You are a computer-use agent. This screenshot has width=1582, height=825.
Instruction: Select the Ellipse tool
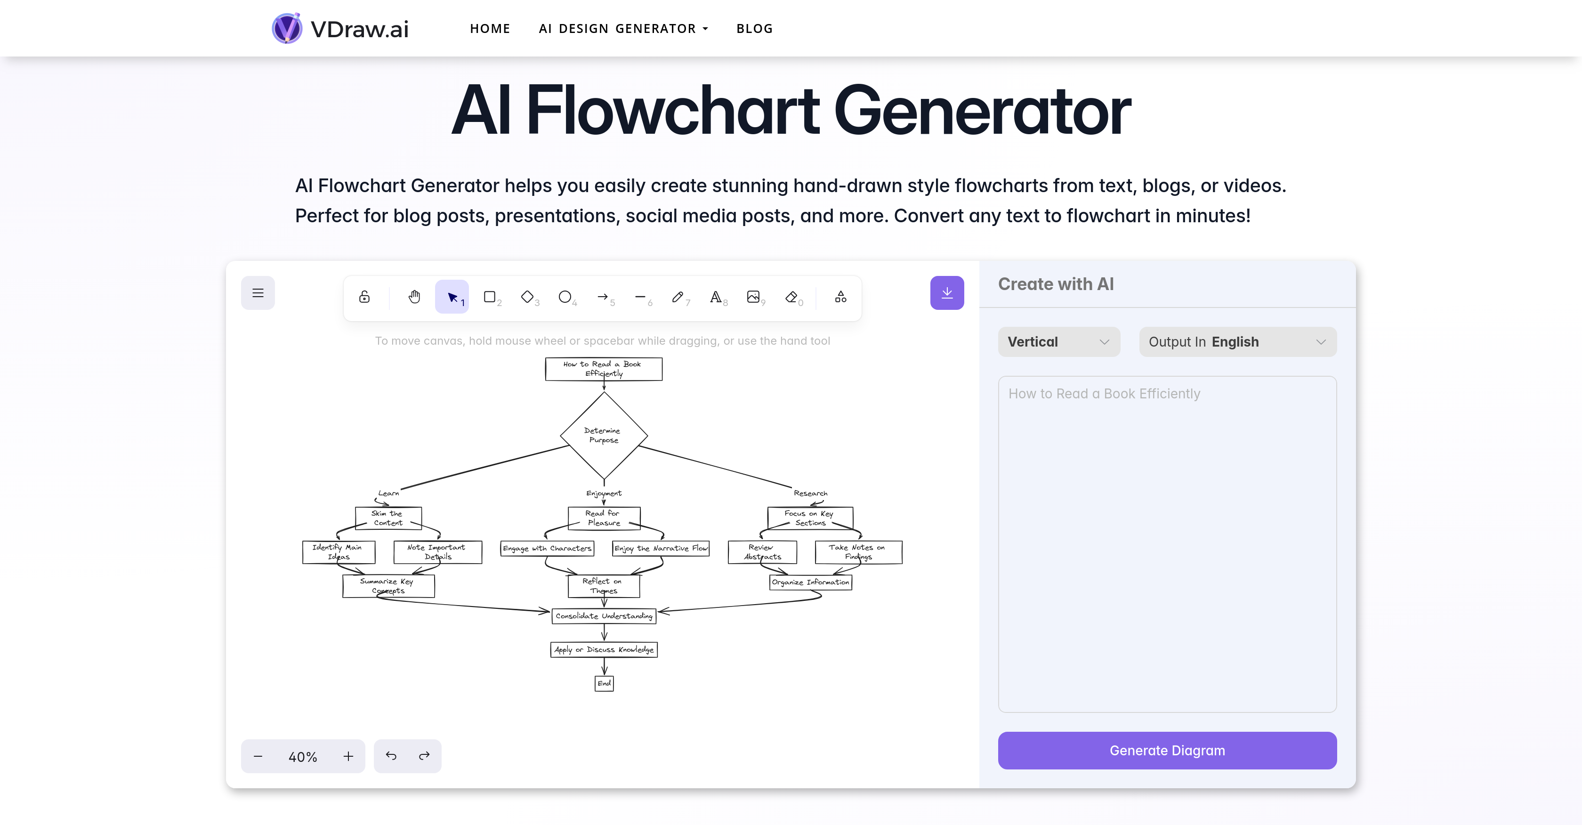[x=565, y=297]
